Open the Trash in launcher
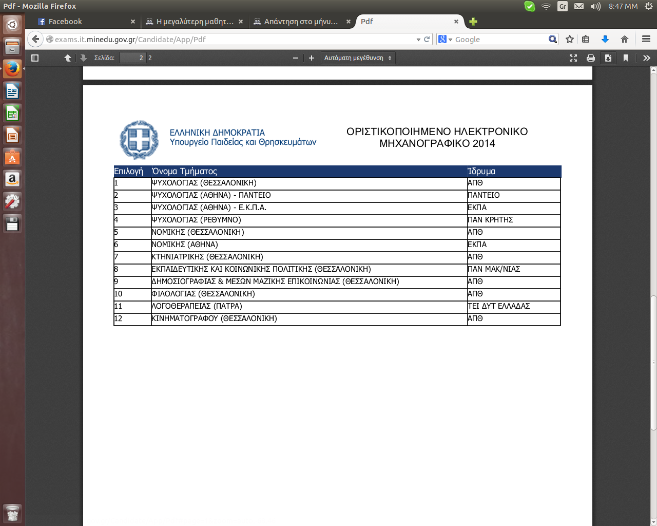 tap(12, 513)
